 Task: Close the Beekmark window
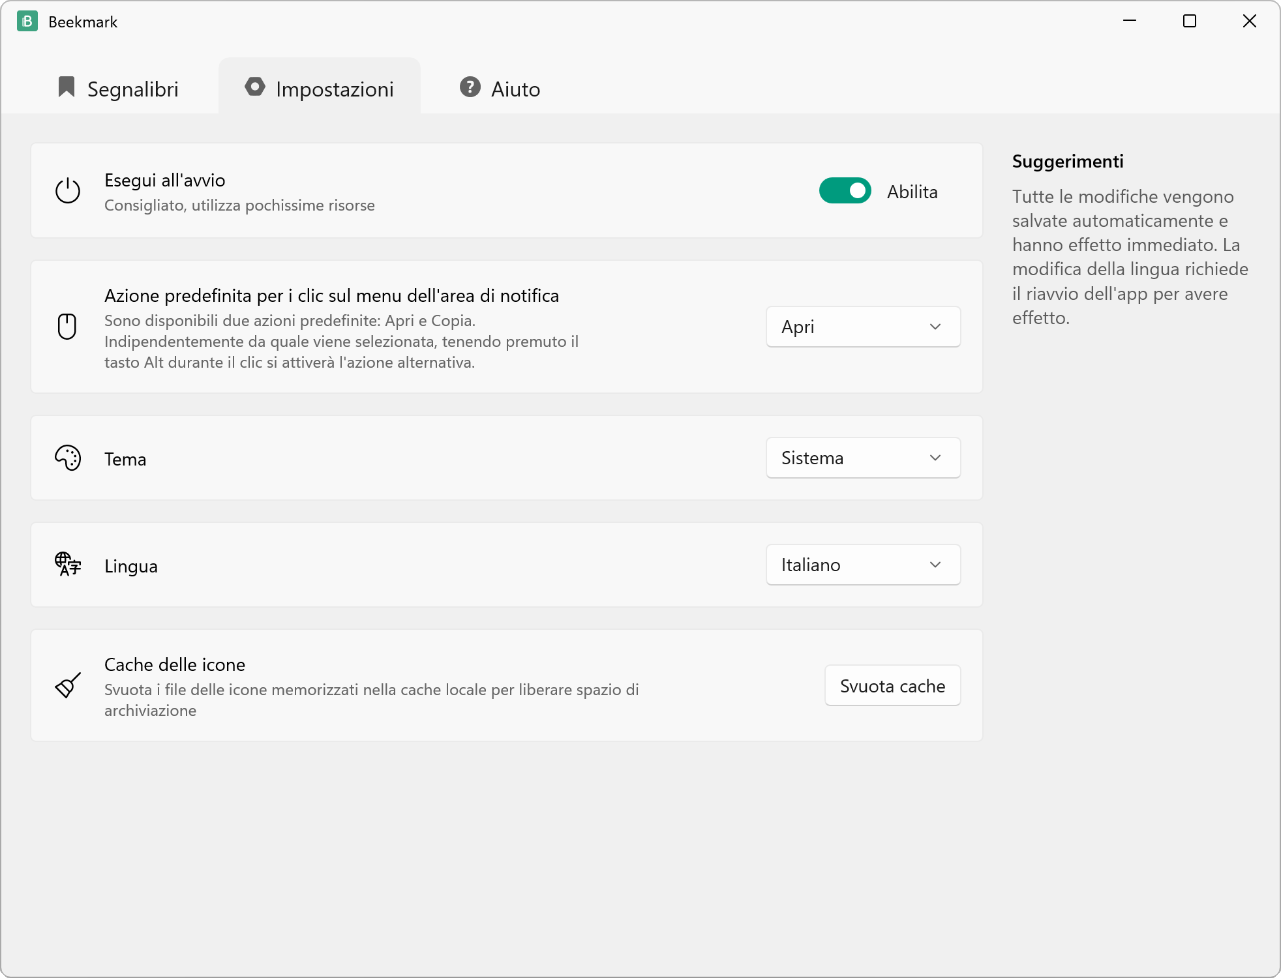click(1250, 21)
